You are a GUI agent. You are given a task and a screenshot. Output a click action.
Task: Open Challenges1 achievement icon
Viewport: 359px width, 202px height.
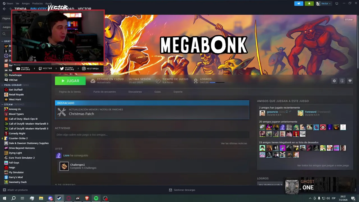pos(64,166)
